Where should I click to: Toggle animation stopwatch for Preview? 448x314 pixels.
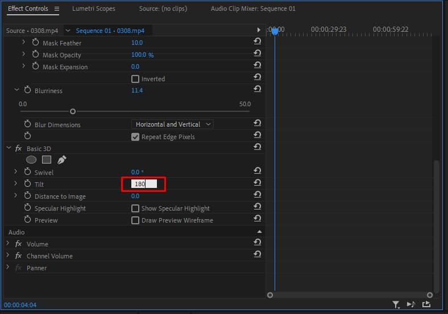27,220
